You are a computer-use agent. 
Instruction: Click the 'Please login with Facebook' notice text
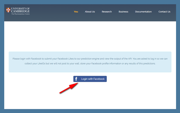point(90,61)
